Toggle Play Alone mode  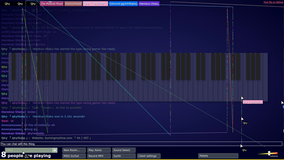tap(99, 150)
